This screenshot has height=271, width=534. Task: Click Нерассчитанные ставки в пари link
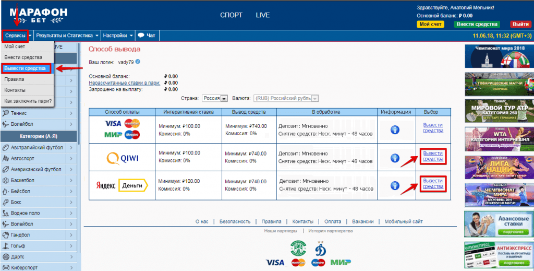[x=125, y=83]
